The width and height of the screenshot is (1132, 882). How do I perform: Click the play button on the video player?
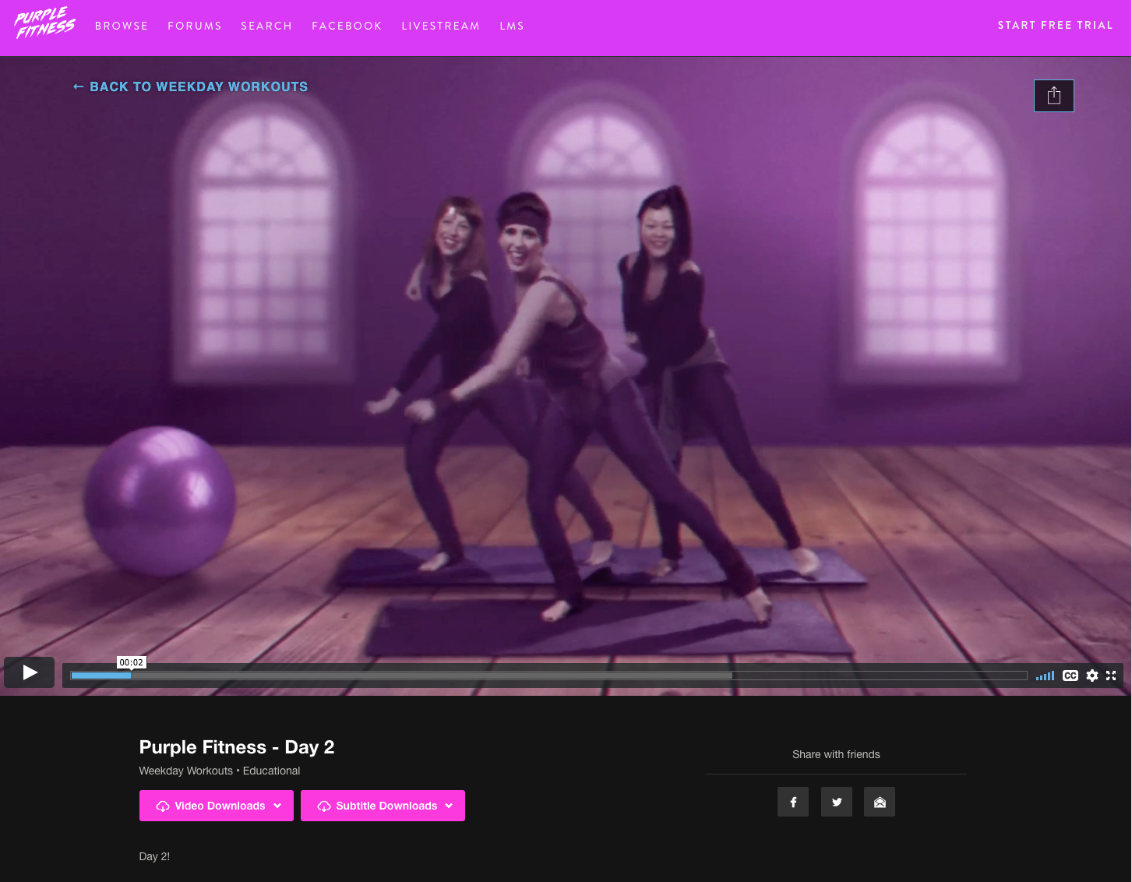pos(29,672)
